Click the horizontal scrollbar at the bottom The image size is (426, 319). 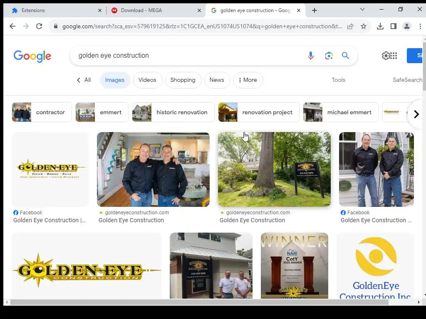click(x=199, y=302)
